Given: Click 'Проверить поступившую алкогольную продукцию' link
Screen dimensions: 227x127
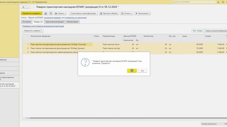Looking at the screenshot, I should (x=43, y=26).
